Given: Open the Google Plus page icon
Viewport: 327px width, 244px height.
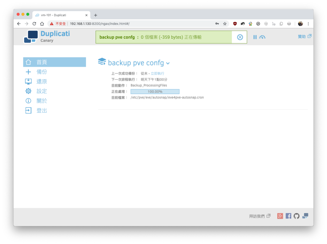Looking at the screenshot, I should pyautogui.click(x=280, y=216).
